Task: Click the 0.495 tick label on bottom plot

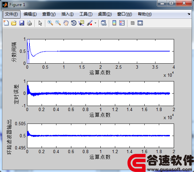Action: pos(20,148)
